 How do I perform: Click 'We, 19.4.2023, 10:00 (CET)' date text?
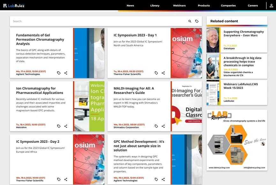pos(31,178)
